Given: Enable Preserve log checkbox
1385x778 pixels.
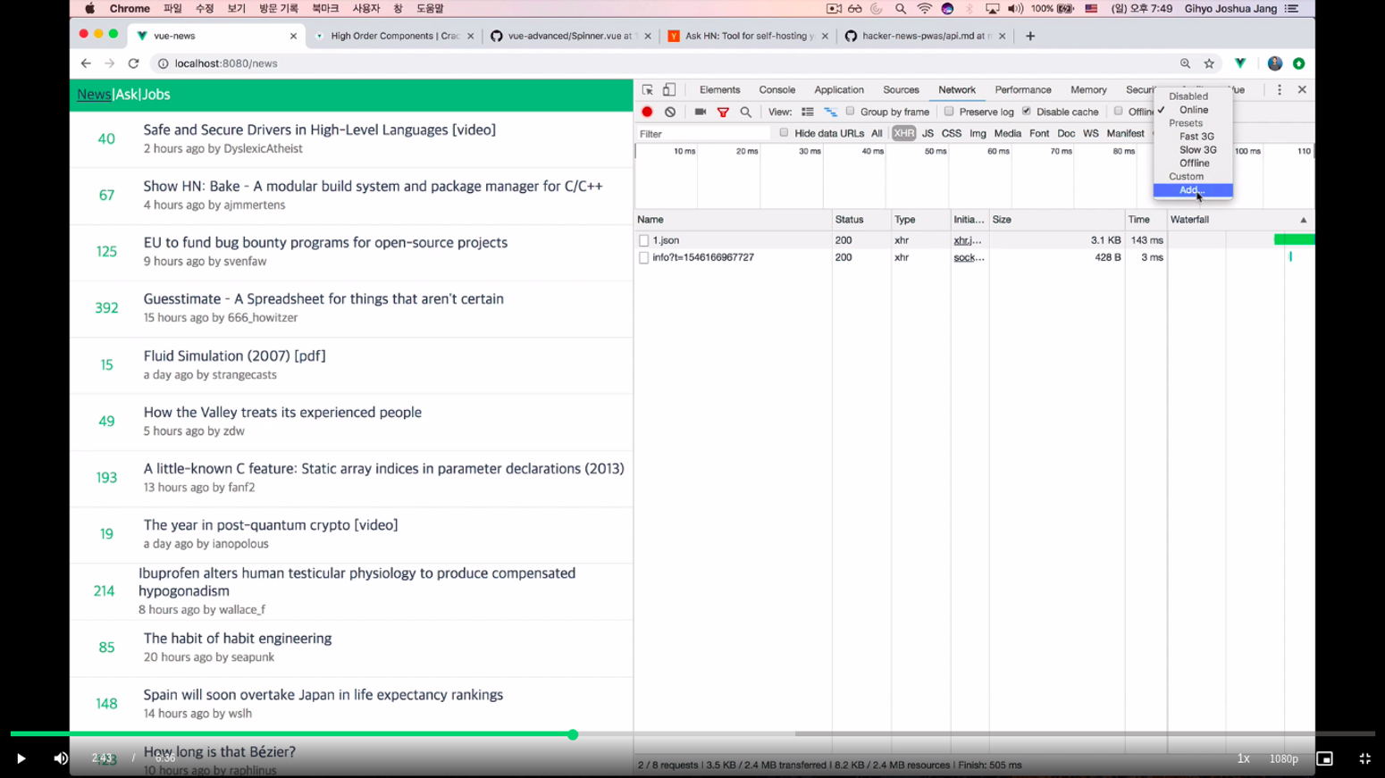Looking at the screenshot, I should click(x=949, y=112).
